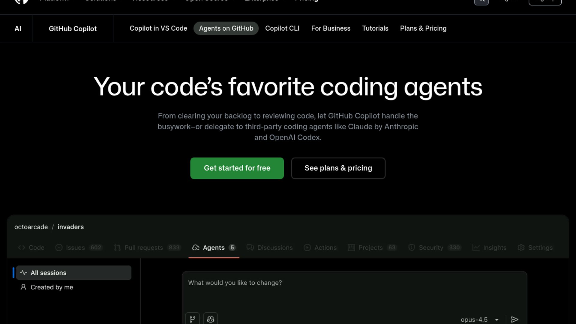Click the Security shield icon
This screenshot has height=324, width=576.
pyautogui.click(x=412, y=247)
